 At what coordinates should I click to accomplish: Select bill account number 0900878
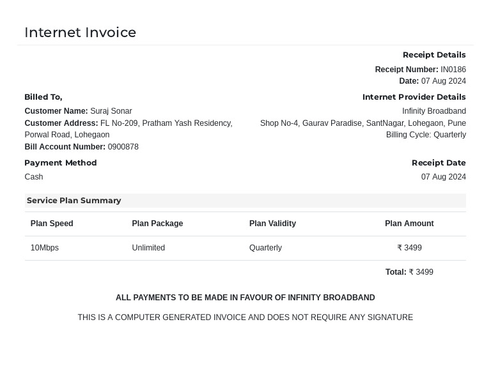click(123, 147)
